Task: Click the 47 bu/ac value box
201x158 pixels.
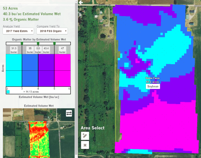Action: (x=62, y=50)
